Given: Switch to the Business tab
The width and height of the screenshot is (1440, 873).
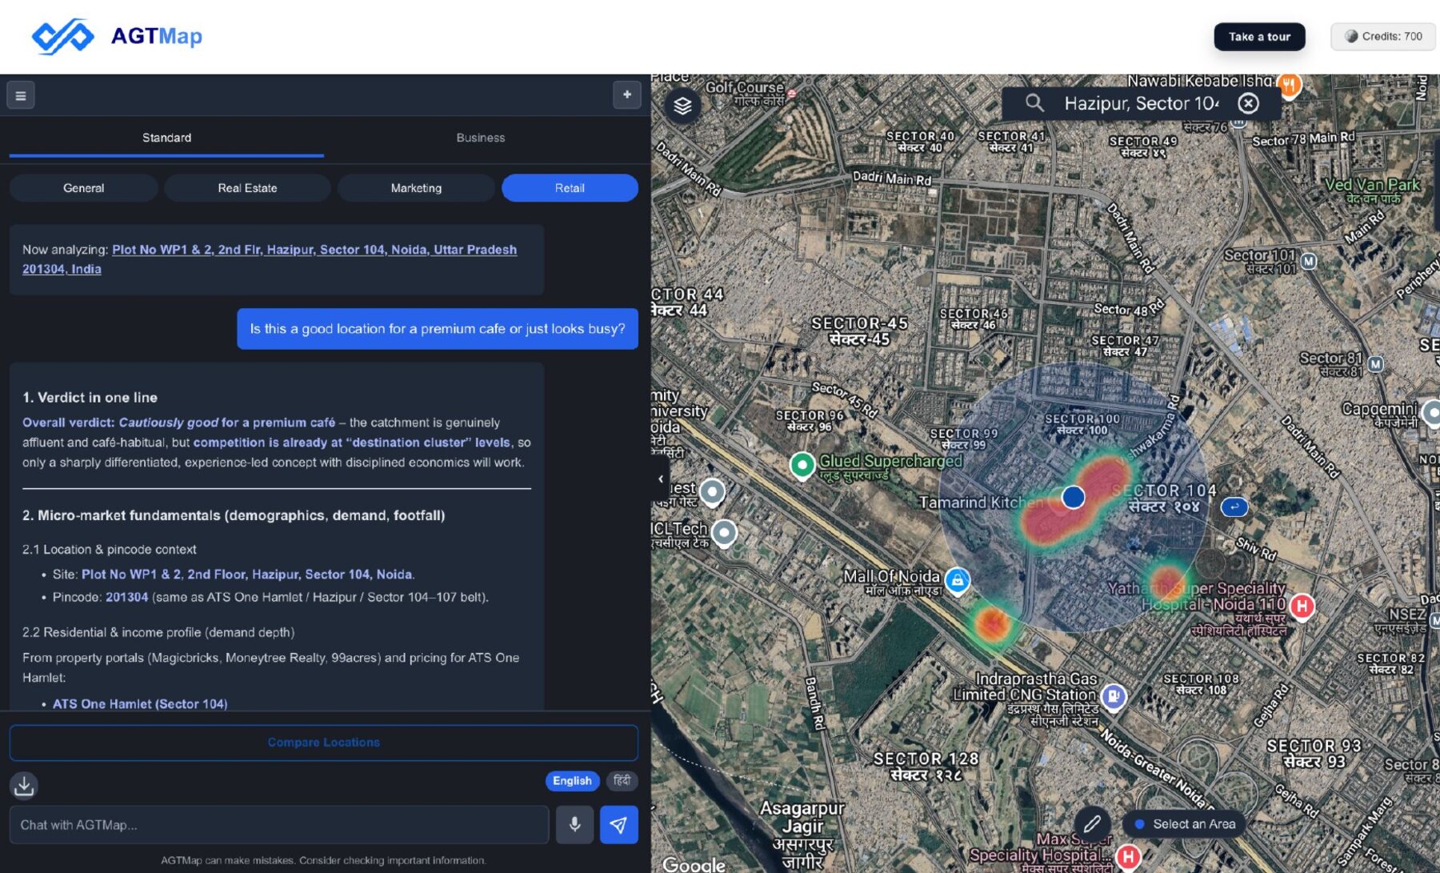Looking at the screenshot, I should point(481,138).
